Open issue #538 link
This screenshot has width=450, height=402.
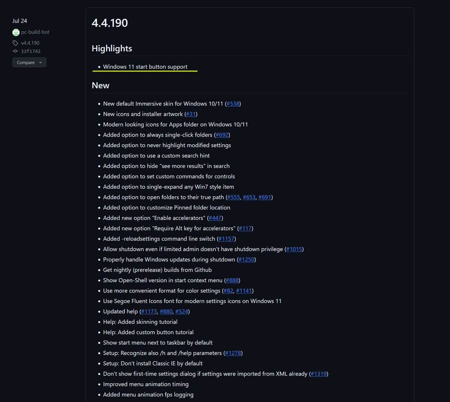[x=233, y=104]
